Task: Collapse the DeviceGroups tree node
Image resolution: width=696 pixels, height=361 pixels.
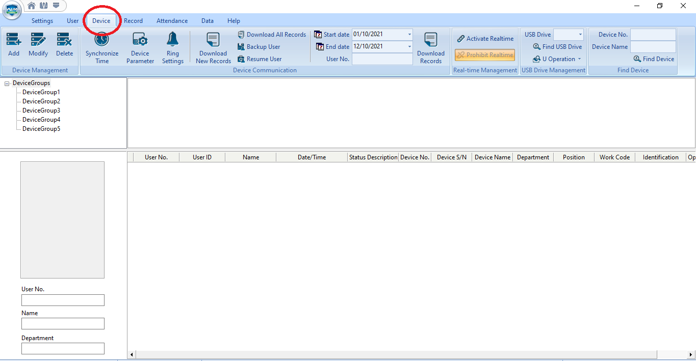Action: coord(7,83)
